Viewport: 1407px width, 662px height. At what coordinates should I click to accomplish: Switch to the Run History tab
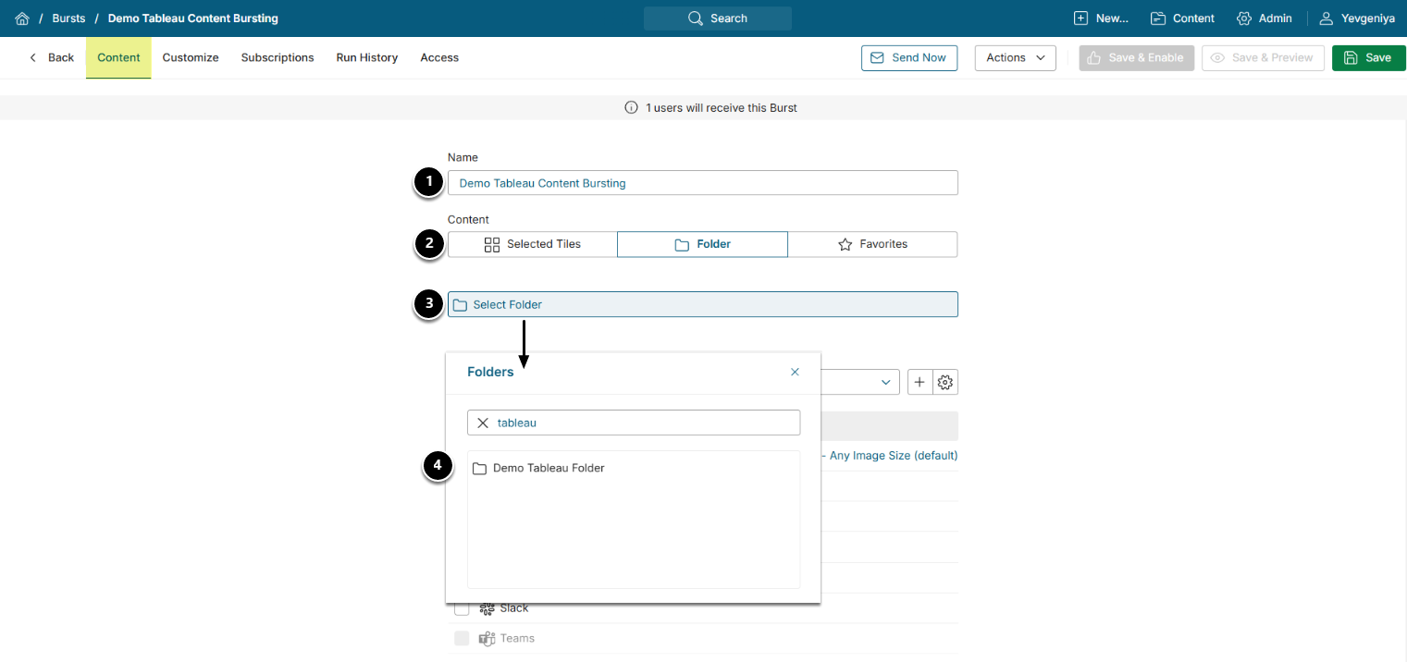(x=367, y=57)
